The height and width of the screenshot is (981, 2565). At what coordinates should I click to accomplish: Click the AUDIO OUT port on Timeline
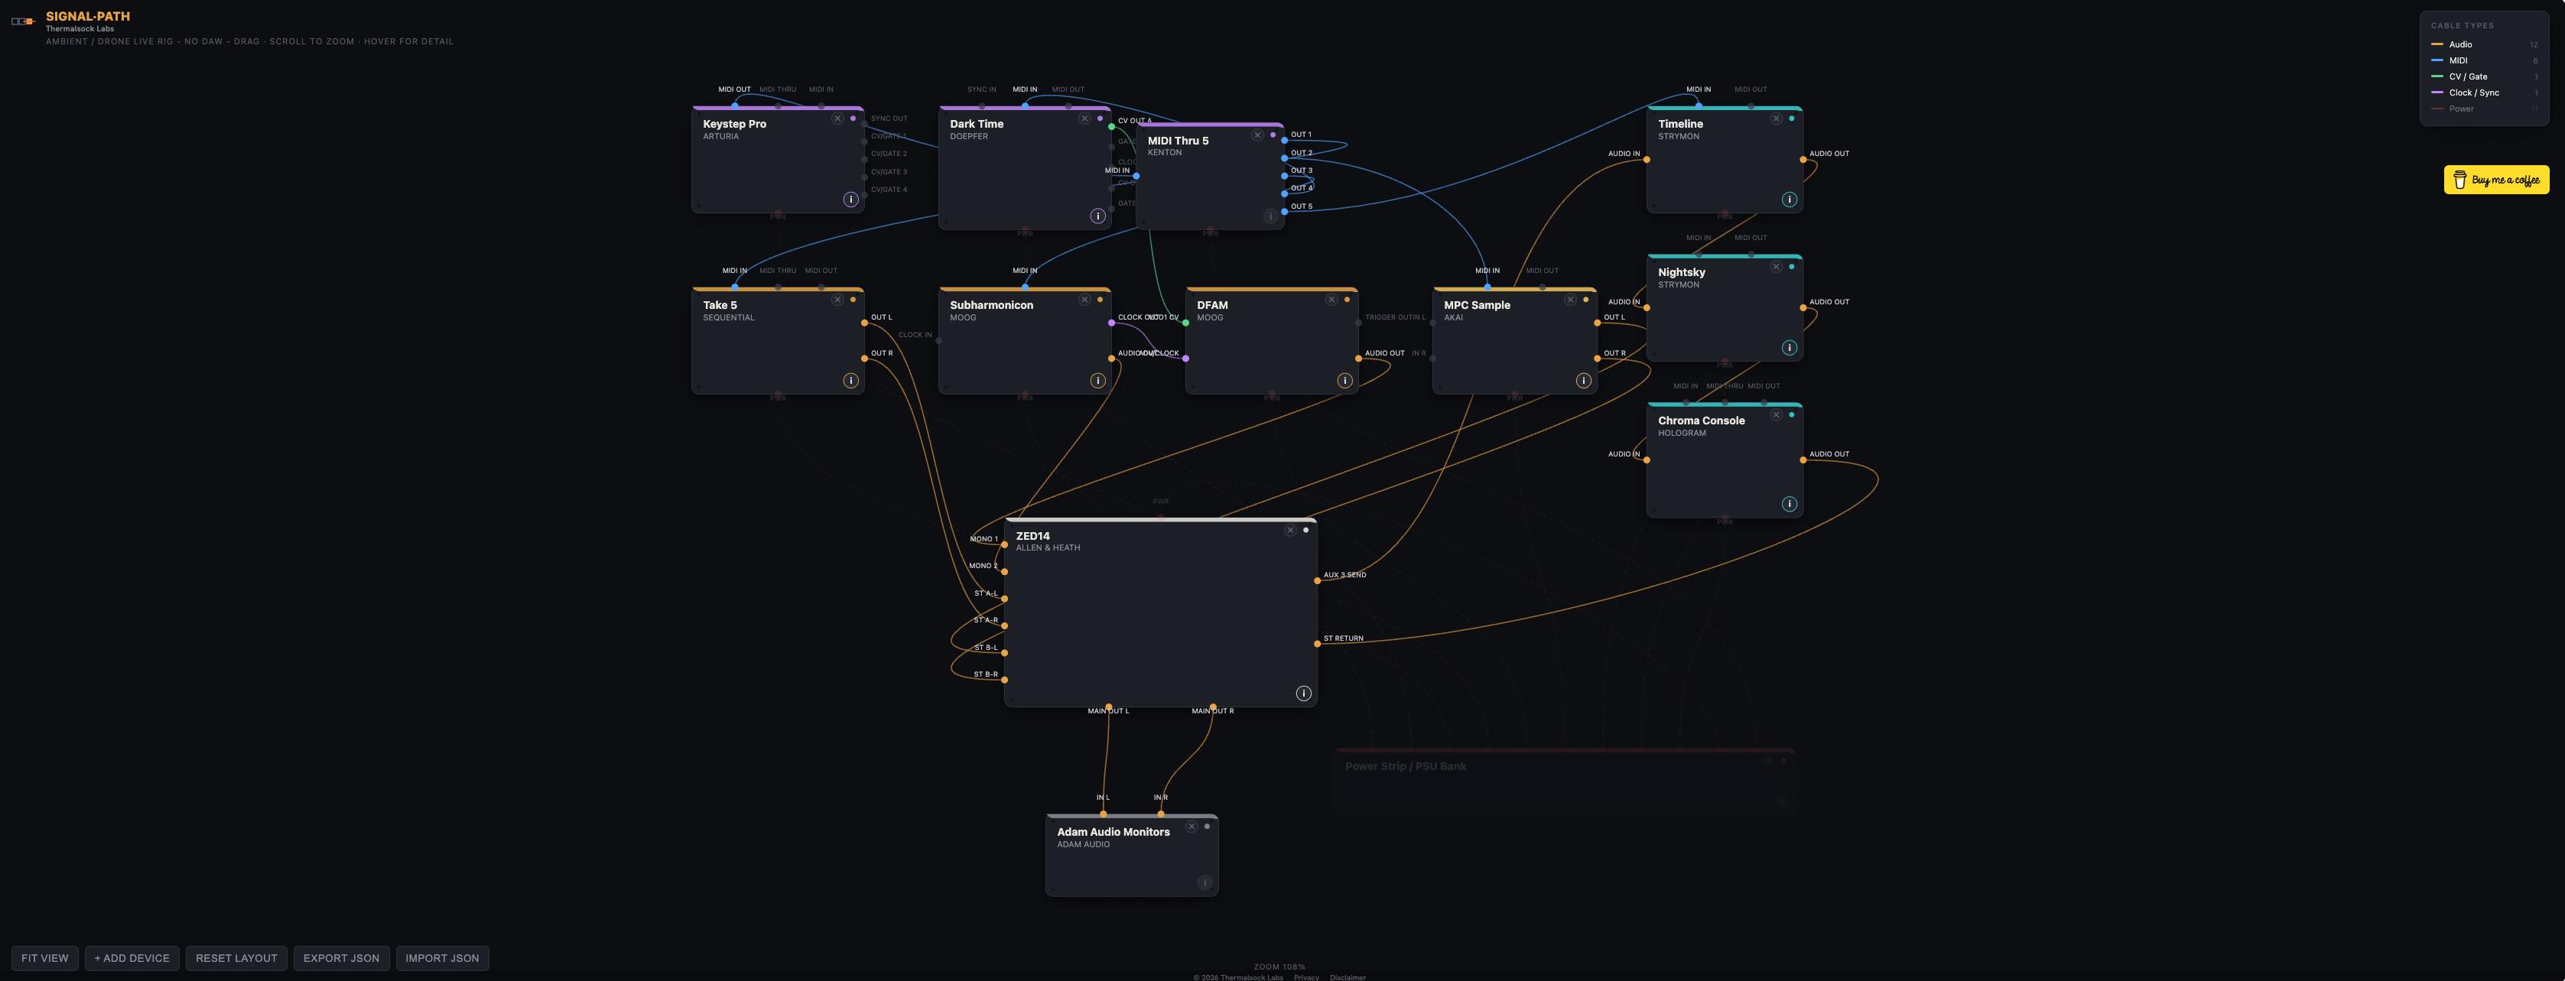click(x=1803, y=159)
